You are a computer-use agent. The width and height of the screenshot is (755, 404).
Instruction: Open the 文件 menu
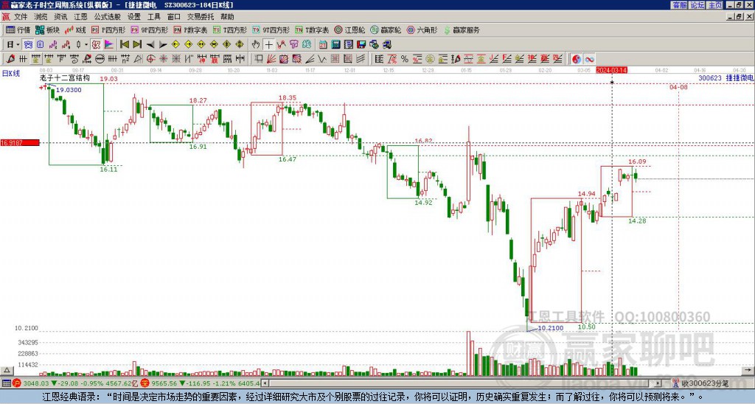tap(21, 17)
